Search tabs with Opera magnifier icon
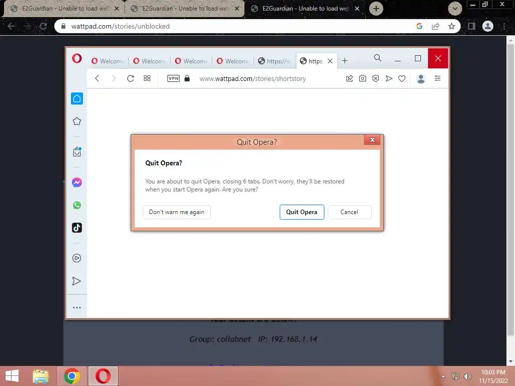The width and height of the screenshot is (515, 386). pyautogui.click(x=378, y=58)
